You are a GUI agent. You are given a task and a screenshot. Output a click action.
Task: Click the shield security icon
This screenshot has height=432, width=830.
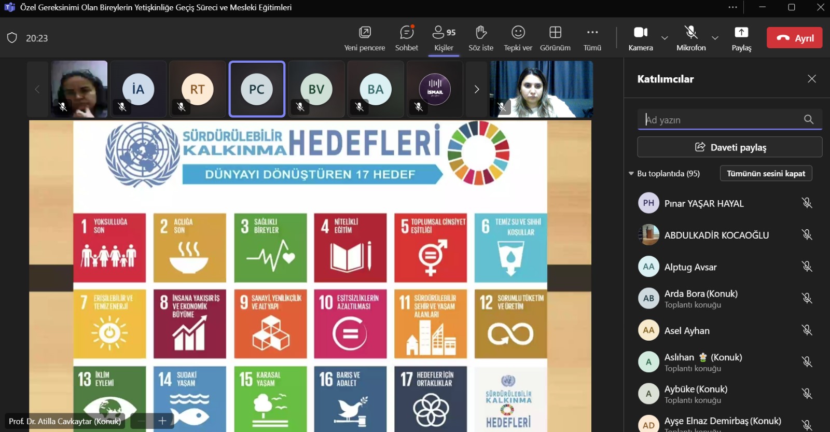point(12,38)
